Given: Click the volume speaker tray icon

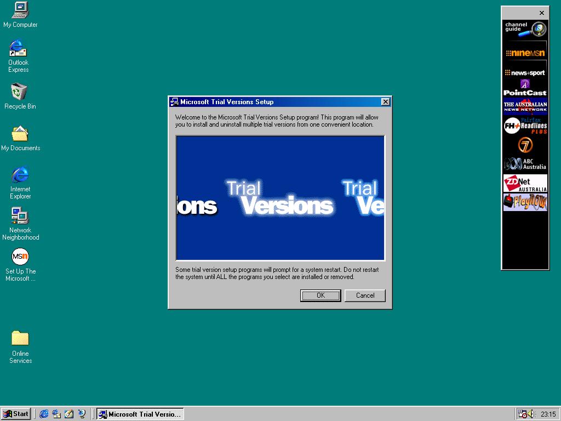Looking at the screenshot, I should 531,414.
